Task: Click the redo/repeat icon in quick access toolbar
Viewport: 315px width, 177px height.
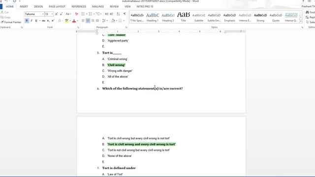Action: tap(14, 1)
